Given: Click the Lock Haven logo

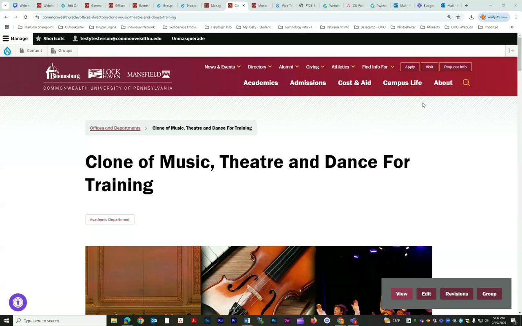Looking at the screenshot, I should tap(104, 74).
